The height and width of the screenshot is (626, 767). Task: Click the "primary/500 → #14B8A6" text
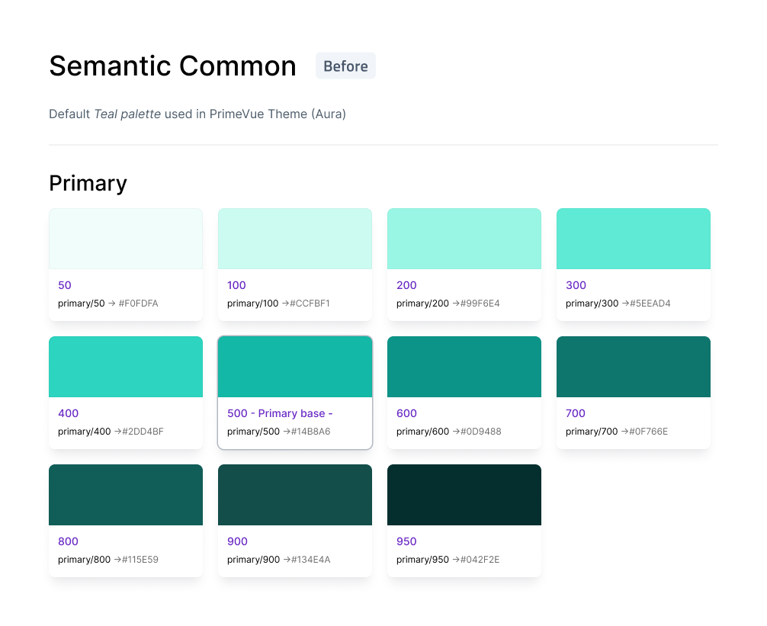279,432
